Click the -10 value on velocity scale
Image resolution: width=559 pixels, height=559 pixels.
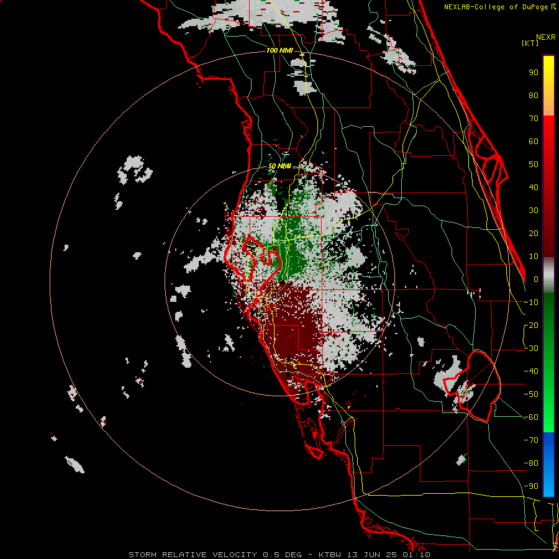(531, 302)
